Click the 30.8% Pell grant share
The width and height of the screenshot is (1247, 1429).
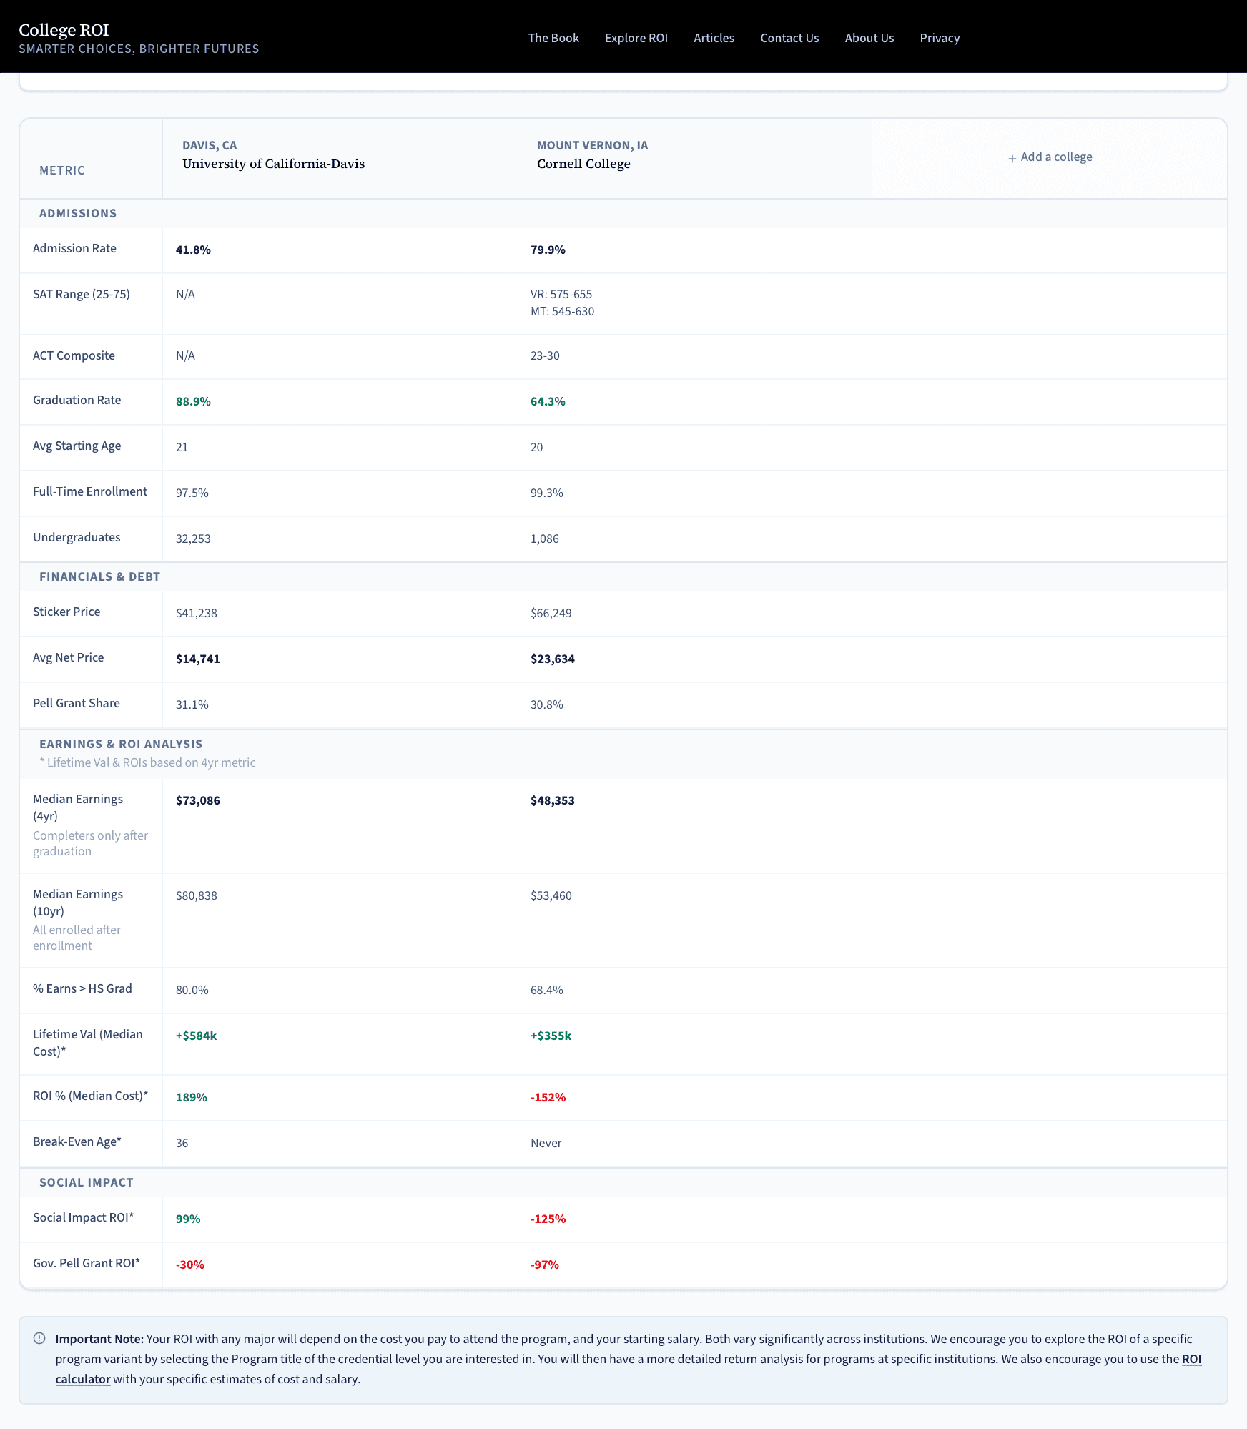(547, 704)
